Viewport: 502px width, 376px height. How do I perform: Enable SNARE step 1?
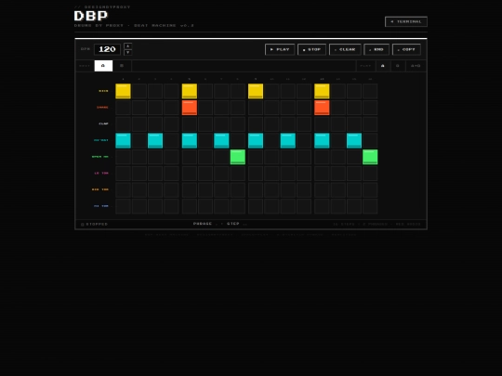click(124, 108)
